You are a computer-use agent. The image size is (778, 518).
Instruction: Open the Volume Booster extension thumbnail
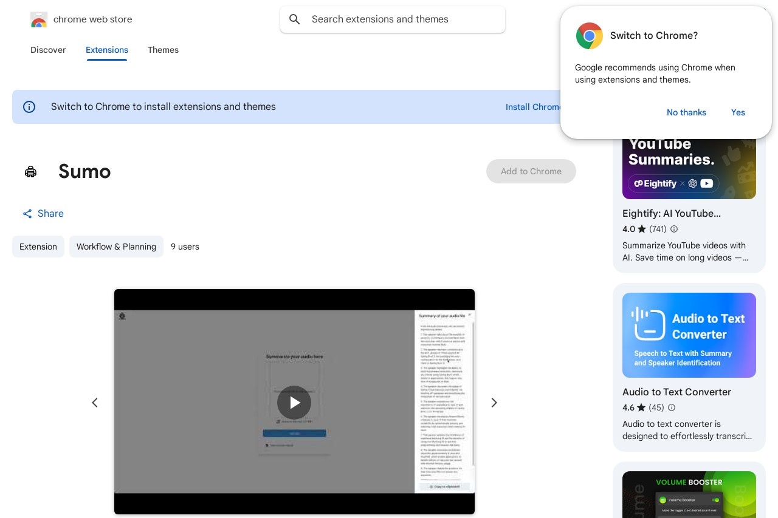(689, 494)
